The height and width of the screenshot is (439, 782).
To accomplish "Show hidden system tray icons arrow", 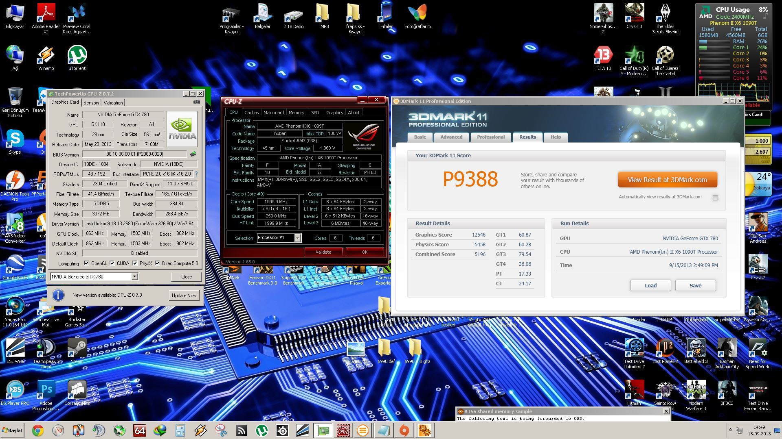I will click(730, 430).
